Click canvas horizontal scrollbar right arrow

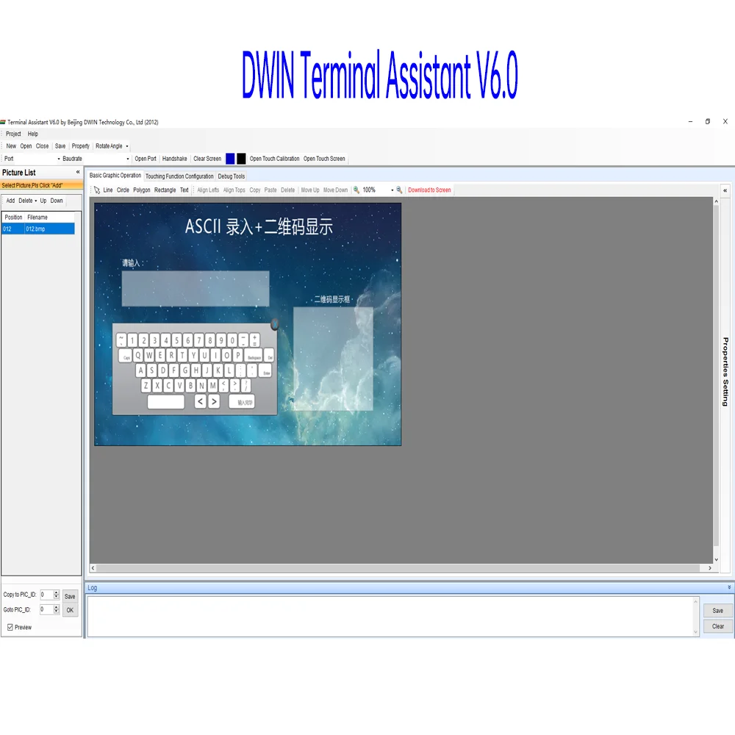(710, 568)
